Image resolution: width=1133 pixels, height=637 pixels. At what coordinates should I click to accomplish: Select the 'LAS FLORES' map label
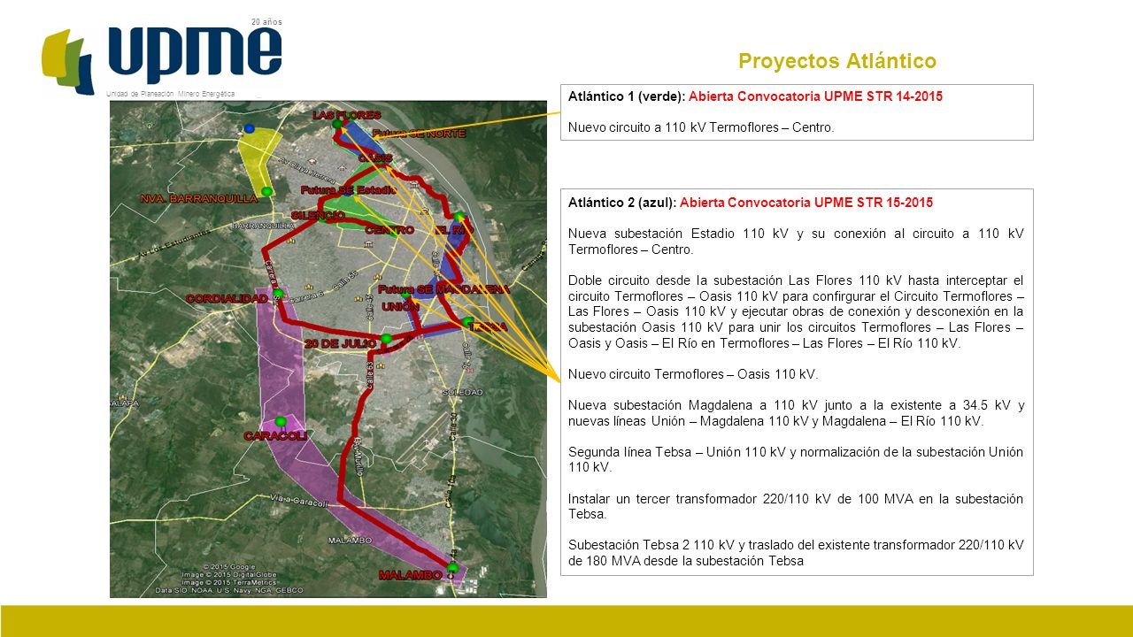coord(347,115)
